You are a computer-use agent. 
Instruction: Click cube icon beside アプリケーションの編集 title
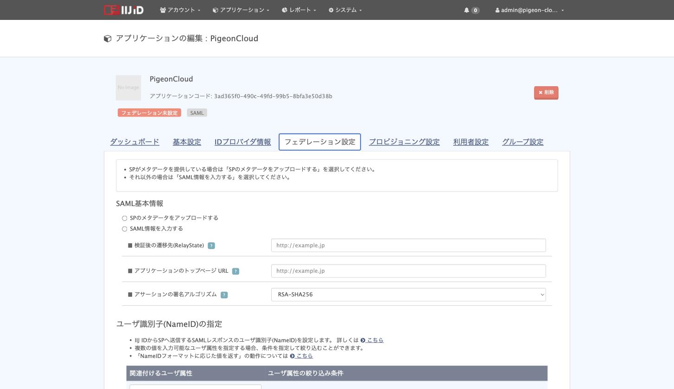[x=108, y=39]
